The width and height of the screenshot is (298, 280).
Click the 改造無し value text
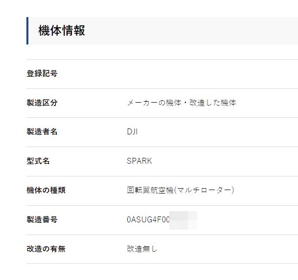[142, 249]
